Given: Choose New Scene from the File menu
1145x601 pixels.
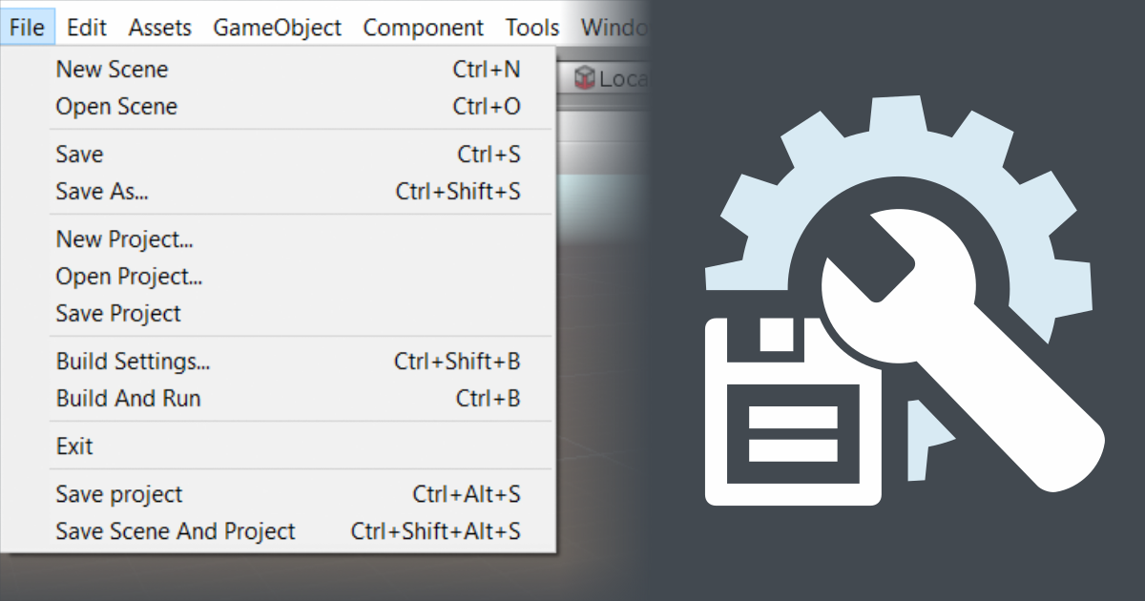Looking at the screenshot, I should tap(112, 70).
